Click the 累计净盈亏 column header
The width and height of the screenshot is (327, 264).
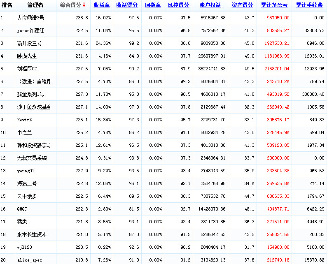click(275, 5)
